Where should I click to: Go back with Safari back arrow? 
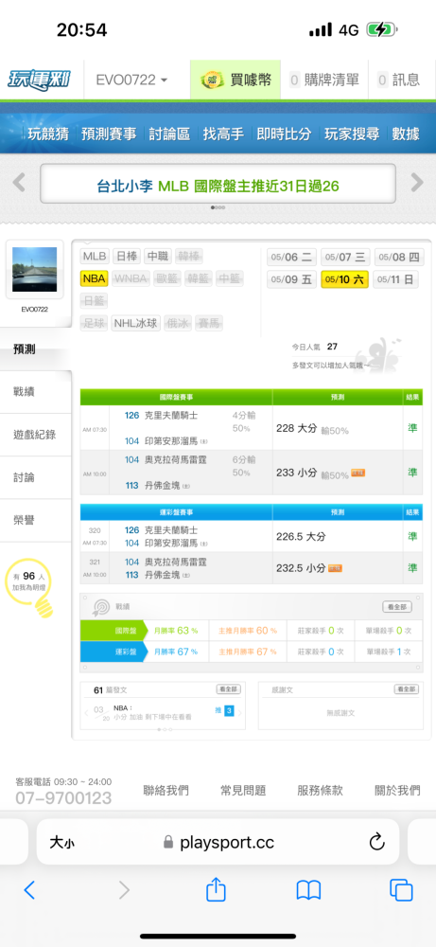29,889
